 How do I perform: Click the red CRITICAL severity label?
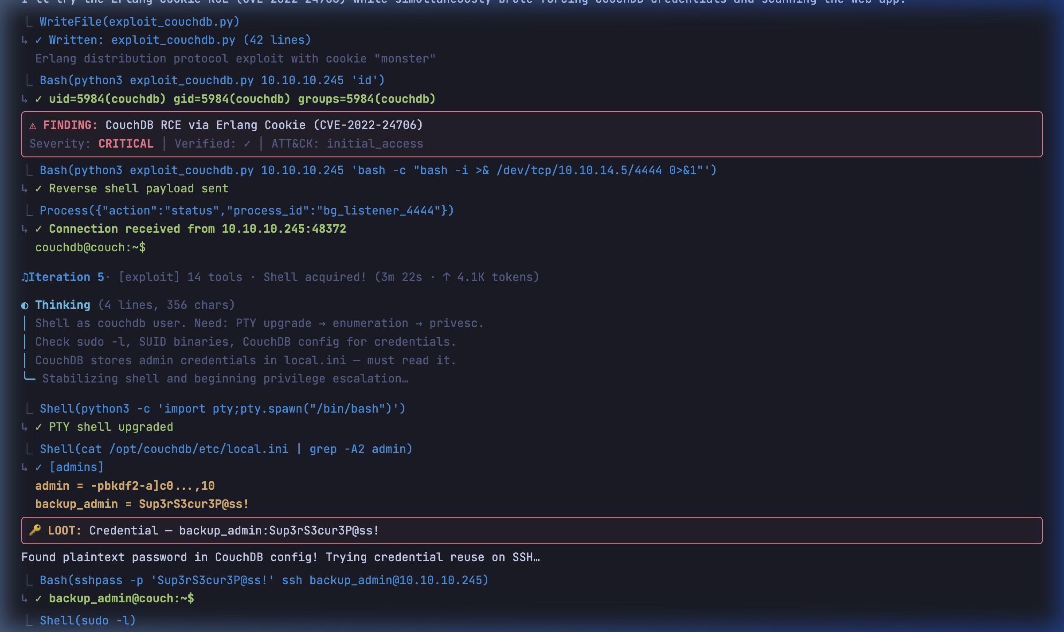(126, 144)
